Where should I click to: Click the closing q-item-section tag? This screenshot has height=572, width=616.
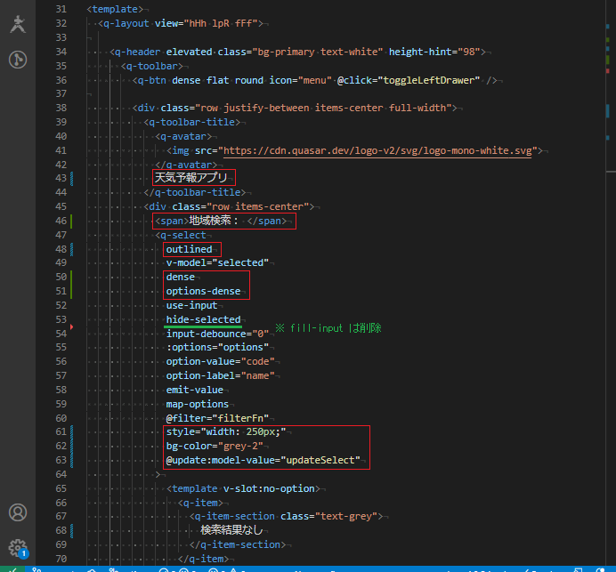coord(238,545)
